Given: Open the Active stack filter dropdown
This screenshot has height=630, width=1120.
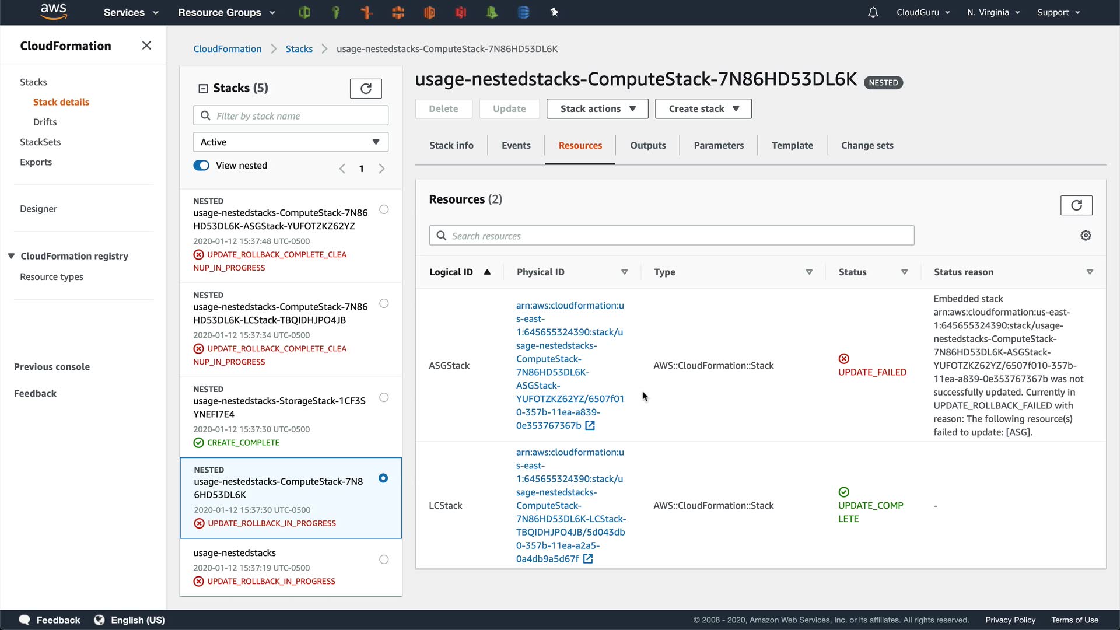Looking at the screenshot, I should [290, 142].
